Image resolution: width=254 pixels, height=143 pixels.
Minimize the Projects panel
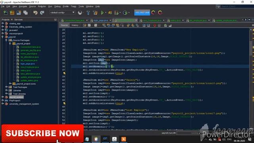56,19
